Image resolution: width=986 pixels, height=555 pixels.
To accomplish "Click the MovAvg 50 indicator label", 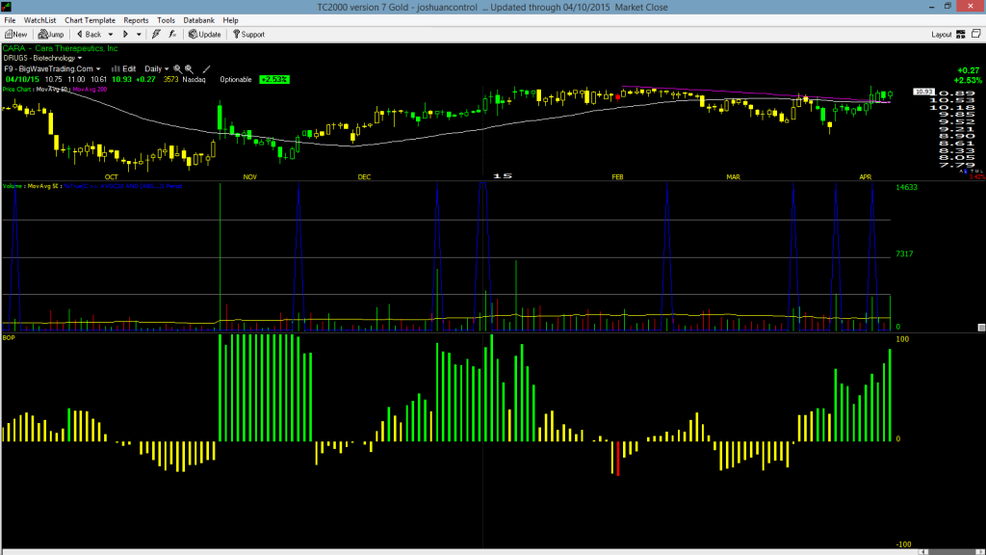I will tap(52, 90).
